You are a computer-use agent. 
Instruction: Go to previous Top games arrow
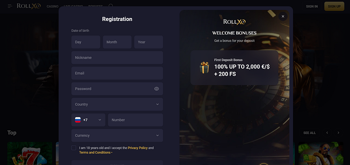point(327,133)
